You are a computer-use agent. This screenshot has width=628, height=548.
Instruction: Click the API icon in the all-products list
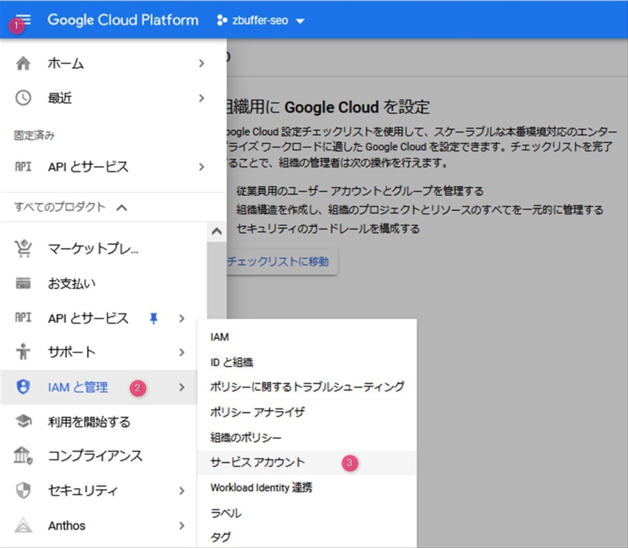coord(23,317)
